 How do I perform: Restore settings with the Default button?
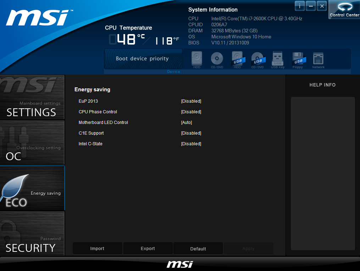[198, 249]
